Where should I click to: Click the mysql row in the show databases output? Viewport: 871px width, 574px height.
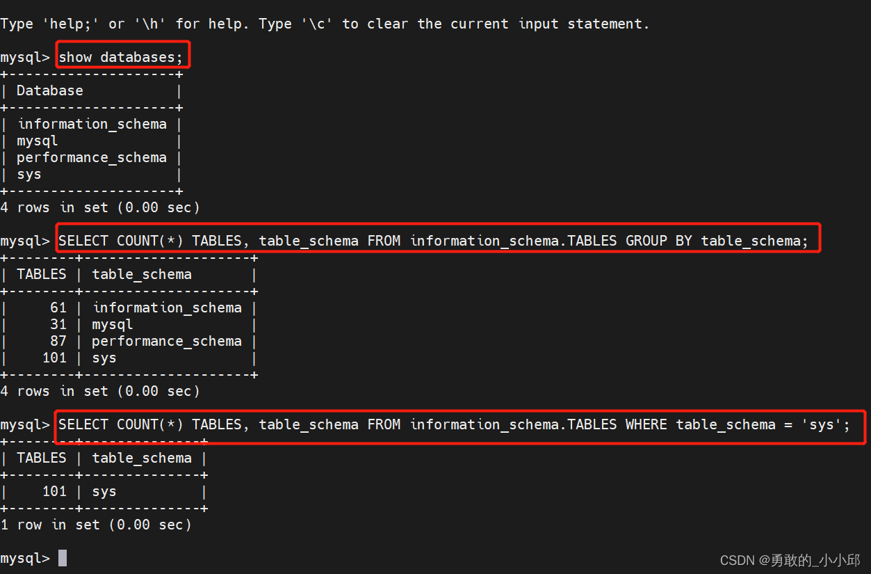(38, 141)
